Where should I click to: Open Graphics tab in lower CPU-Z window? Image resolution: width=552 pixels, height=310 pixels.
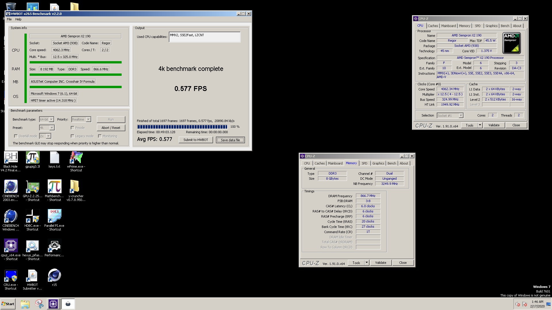pos(378,163)
